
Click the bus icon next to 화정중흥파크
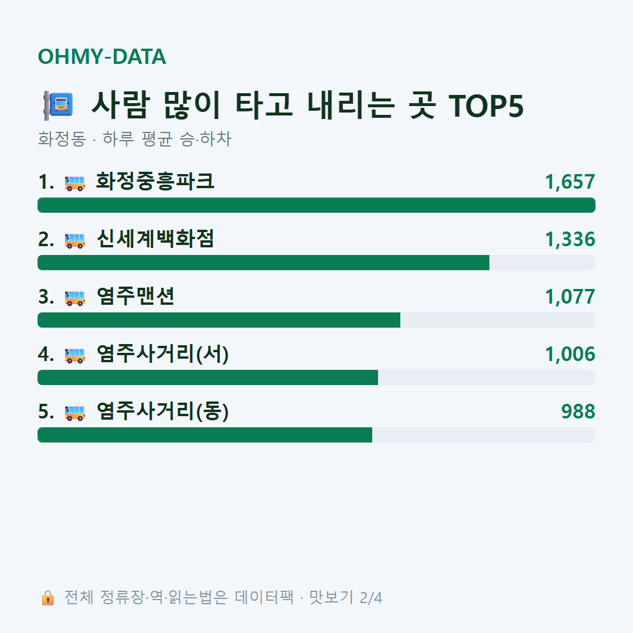(74, 183)
